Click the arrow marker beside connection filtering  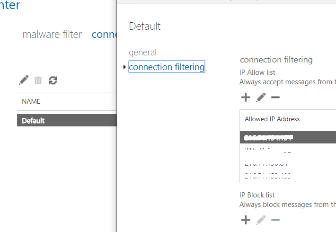point(124,67)
